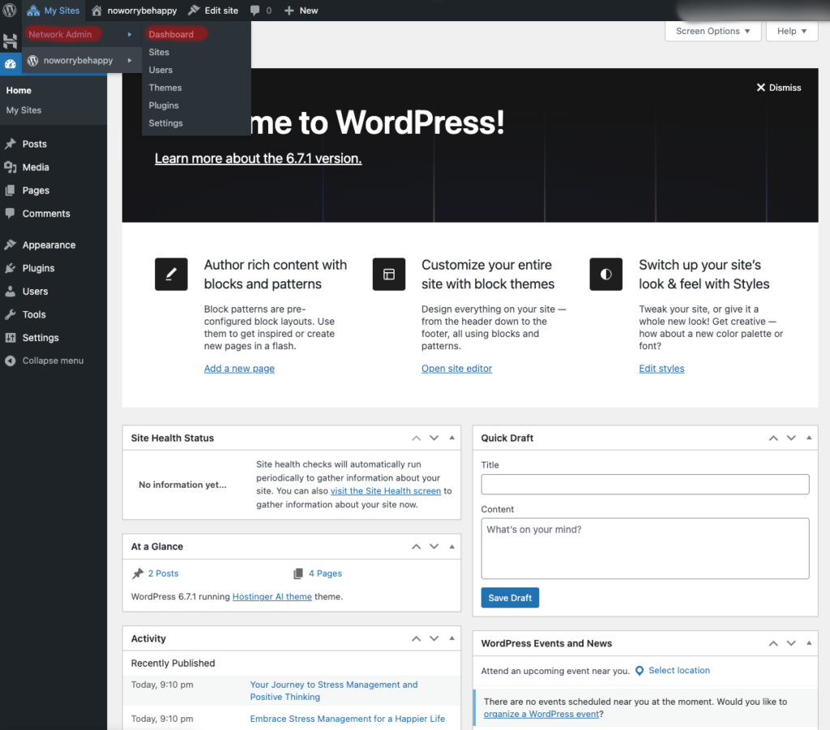Click the Comments bubble icon in sidebar
Screen dimensions: 830x730
click(10, 213)
